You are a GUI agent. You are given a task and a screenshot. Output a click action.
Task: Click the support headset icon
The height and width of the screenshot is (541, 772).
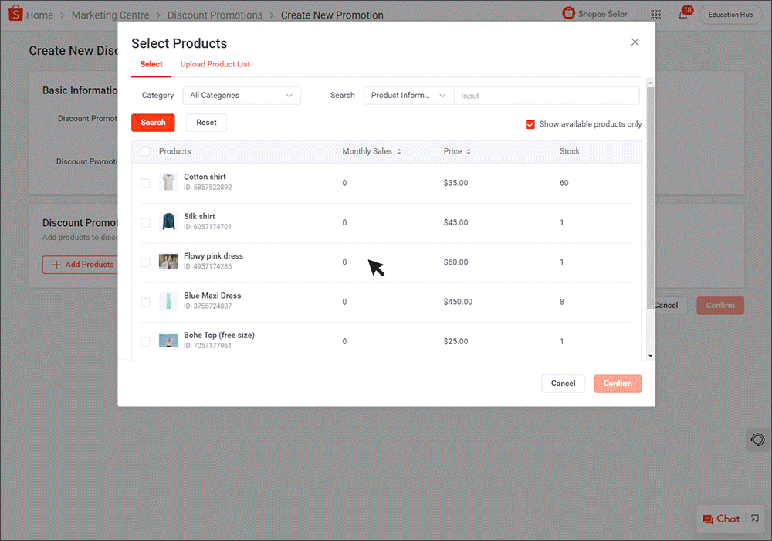(x=757, y=440)
